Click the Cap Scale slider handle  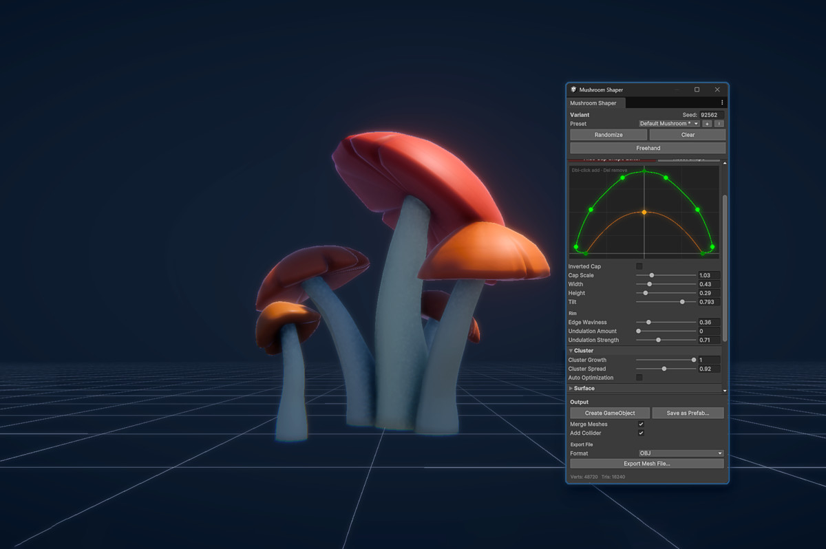652,275
